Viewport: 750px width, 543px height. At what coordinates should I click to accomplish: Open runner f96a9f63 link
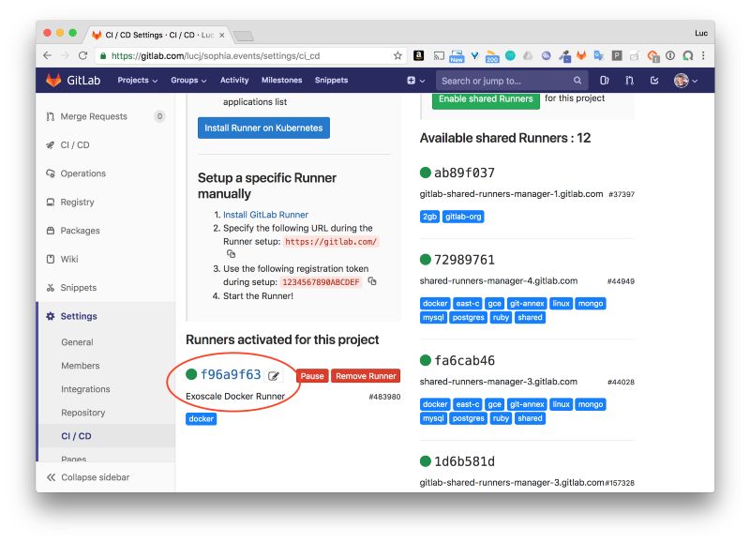(x=231, y=374)
